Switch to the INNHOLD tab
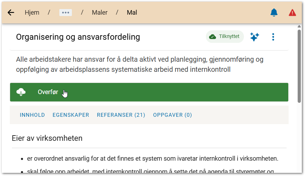The height and width of the screenshot is (176, 305). [x=32, y=115]
